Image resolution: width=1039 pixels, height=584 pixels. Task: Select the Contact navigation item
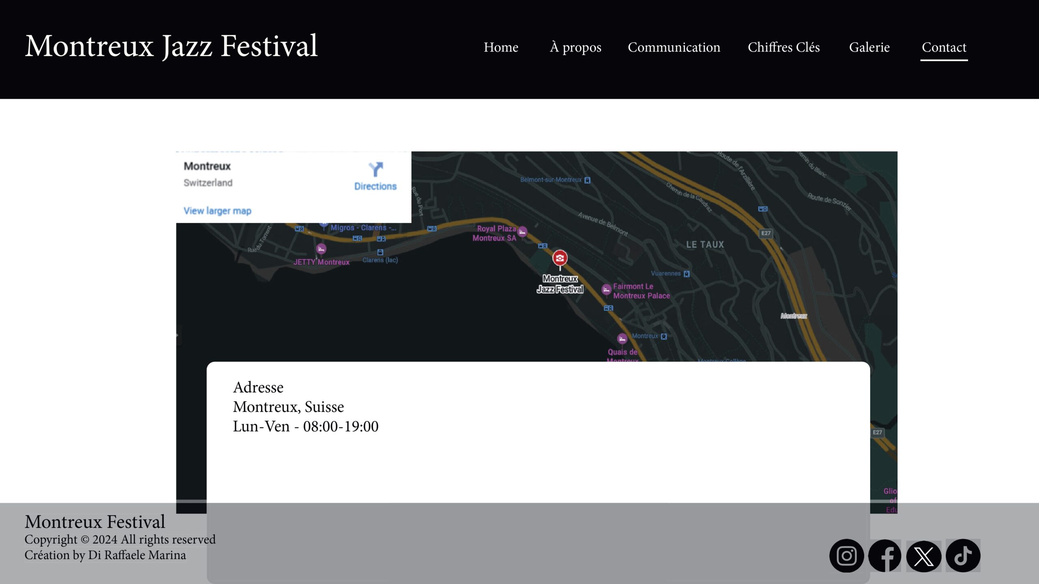(x=944, y=47)
